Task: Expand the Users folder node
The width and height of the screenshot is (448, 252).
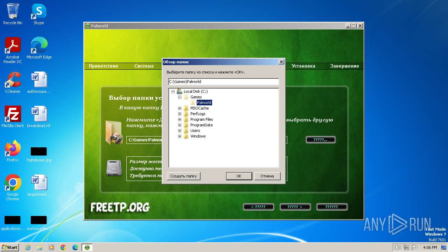Action: click(180, 131)
